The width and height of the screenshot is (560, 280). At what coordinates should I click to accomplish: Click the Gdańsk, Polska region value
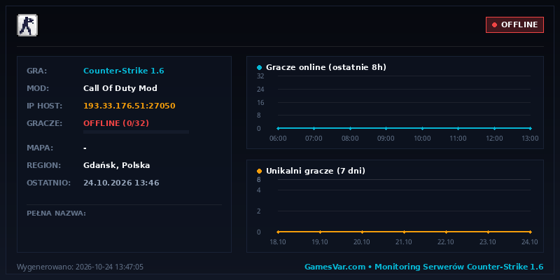(116, 165)
